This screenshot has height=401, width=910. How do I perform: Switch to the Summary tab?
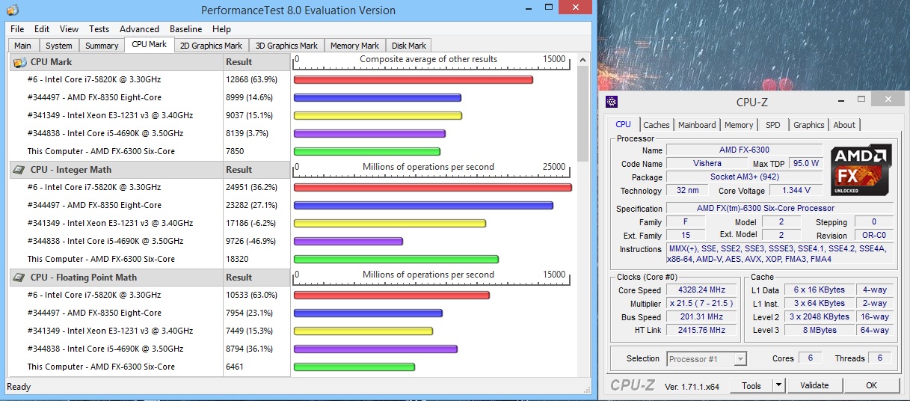102,46
